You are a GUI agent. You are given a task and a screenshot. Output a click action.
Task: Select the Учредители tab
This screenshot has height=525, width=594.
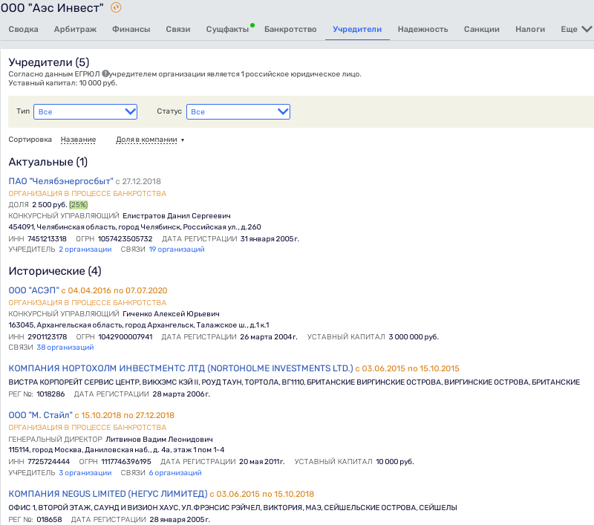coord(357,29)
